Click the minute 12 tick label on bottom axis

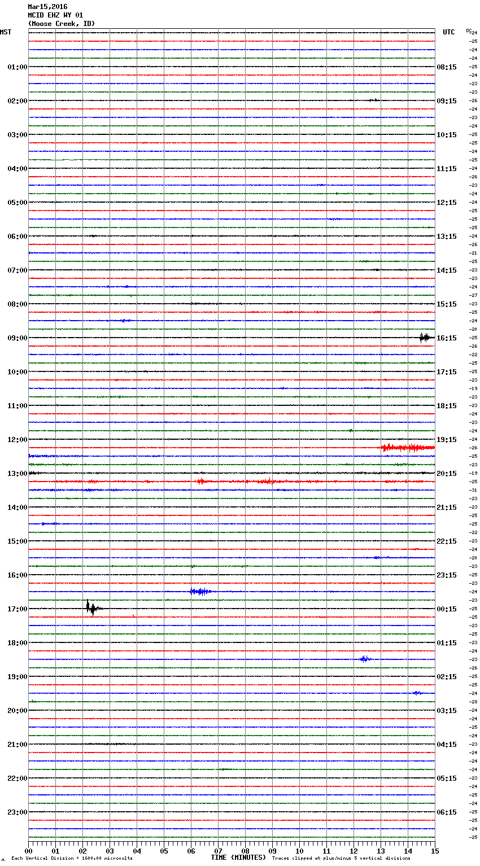click(354, 851)
